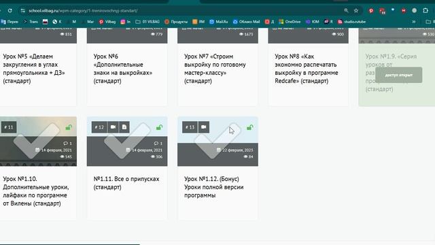Open the OneDrive bookmark
The height and width of the screenshot is (245, 435).
290,22
